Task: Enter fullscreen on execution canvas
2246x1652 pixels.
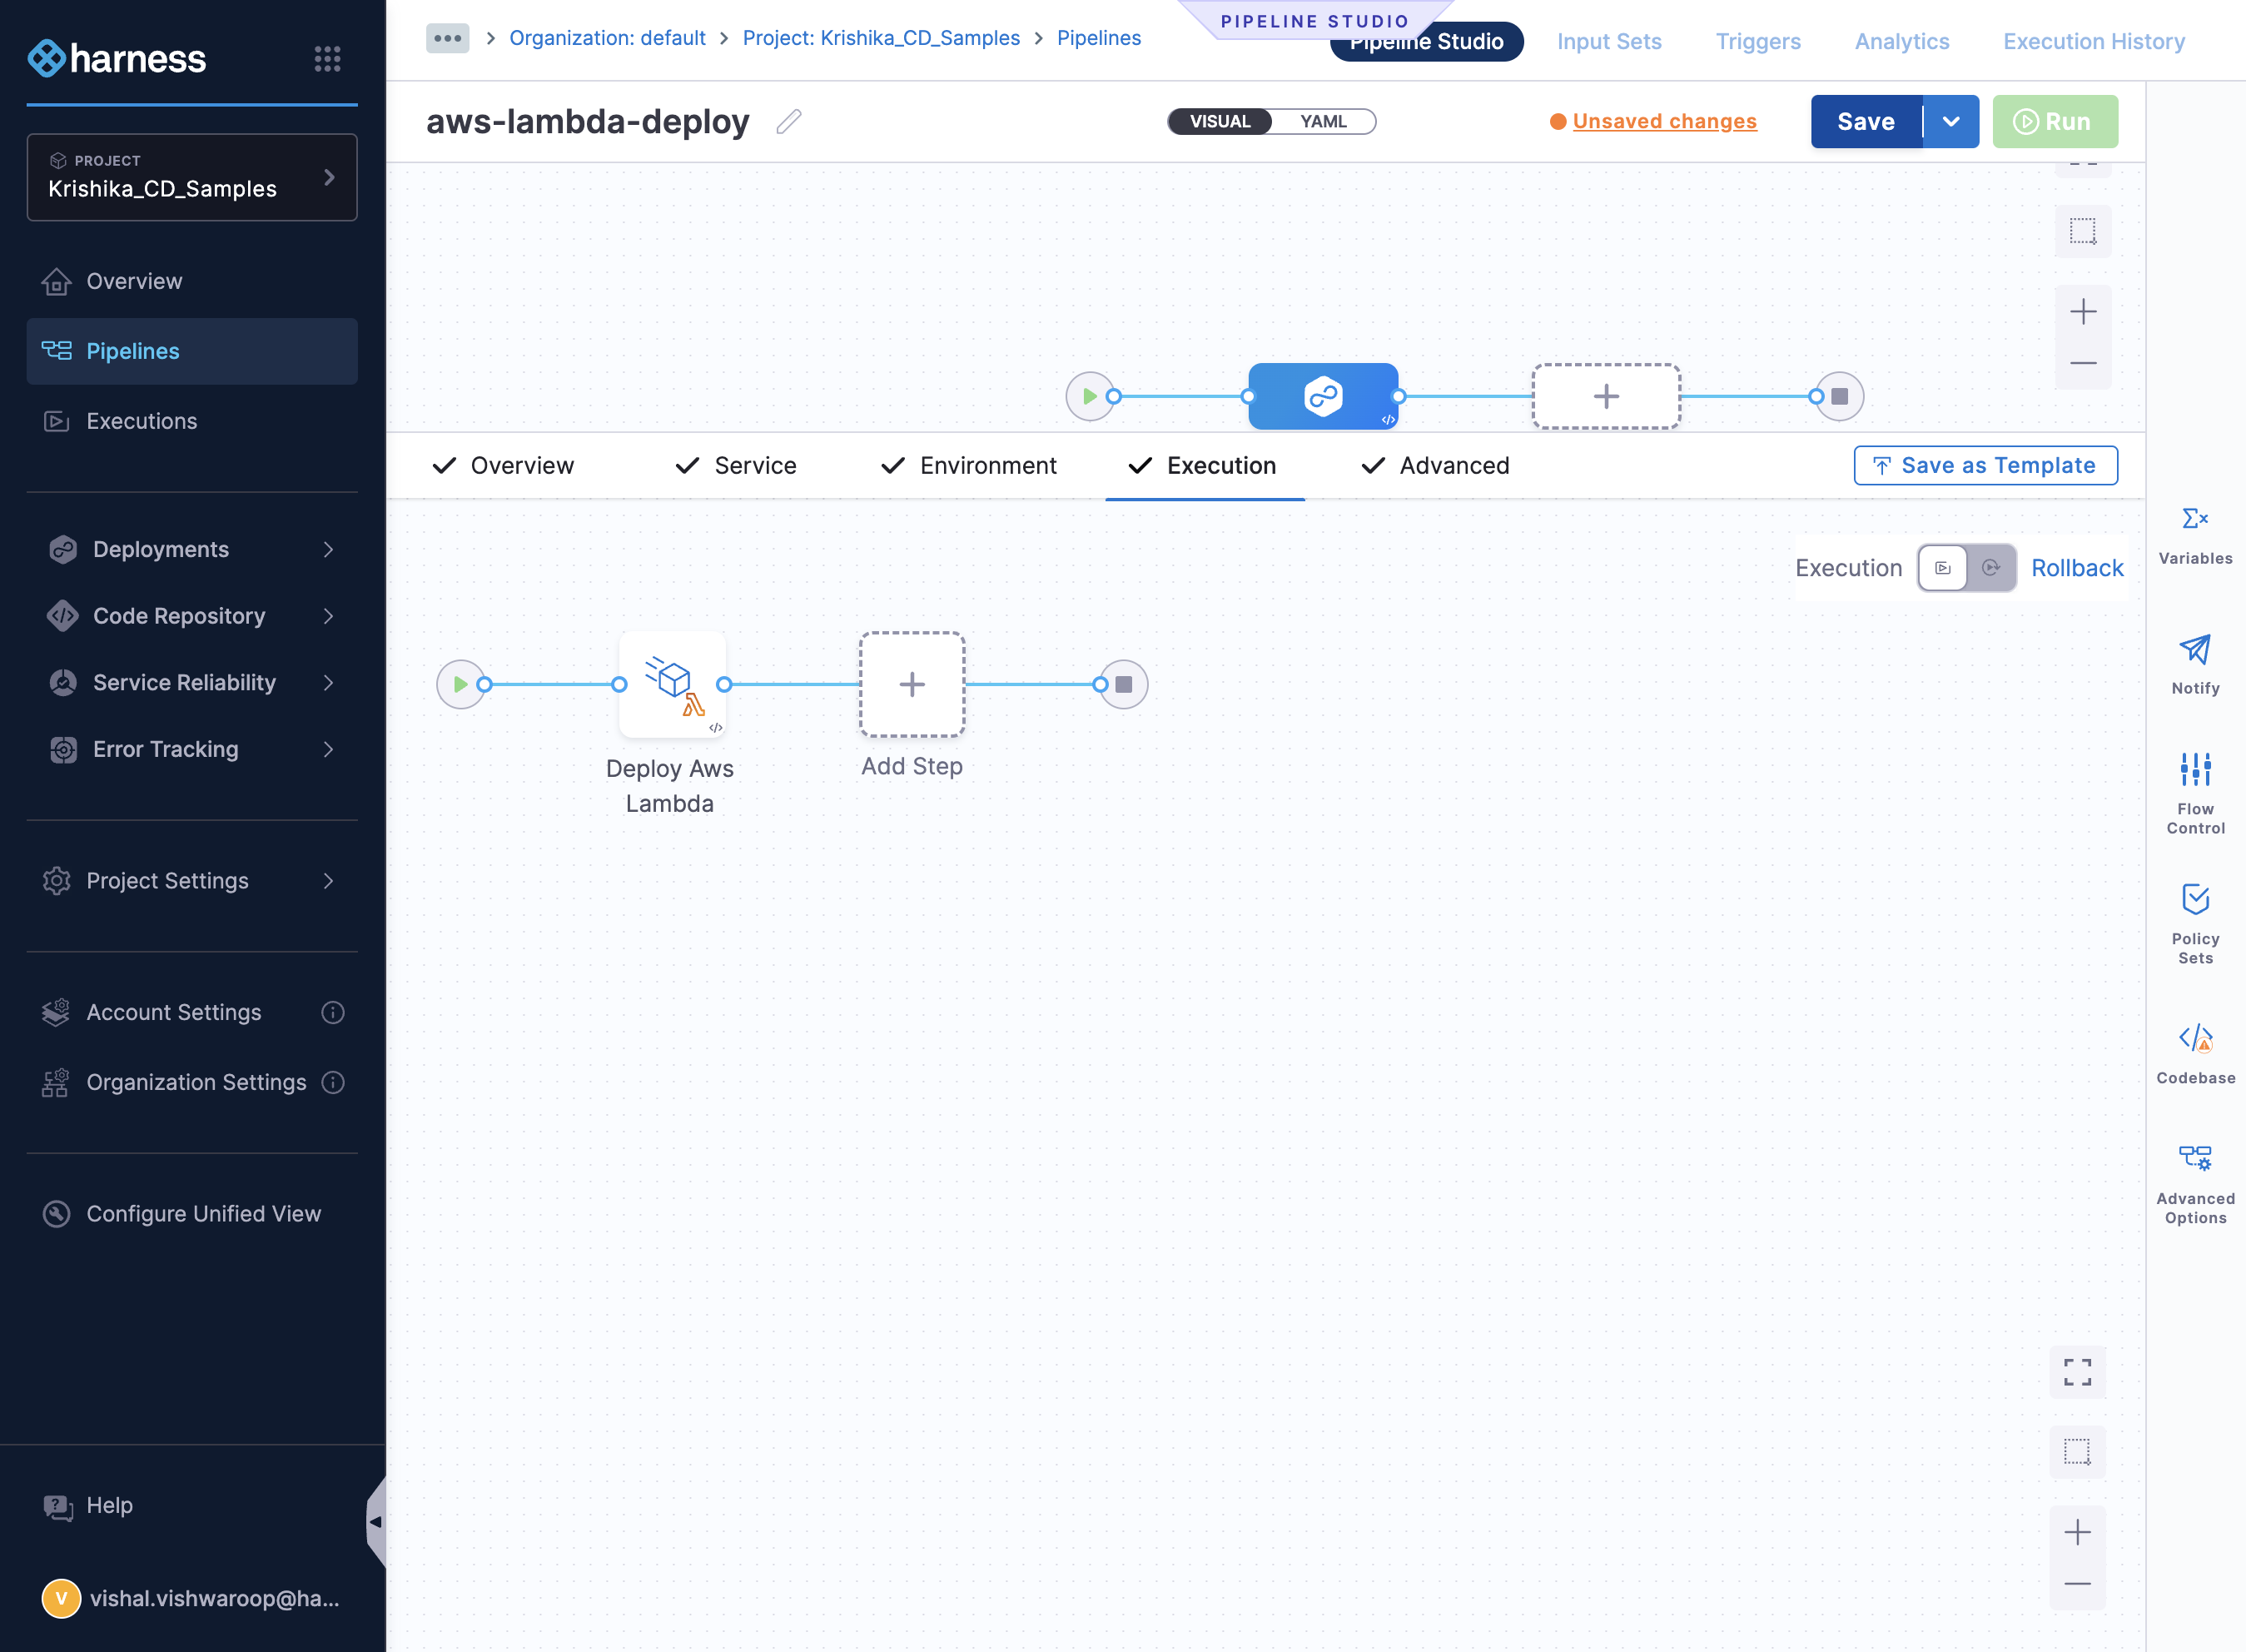Action: (x=2077, y=1371)
